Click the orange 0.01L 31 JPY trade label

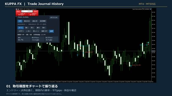tap(136, 65)
